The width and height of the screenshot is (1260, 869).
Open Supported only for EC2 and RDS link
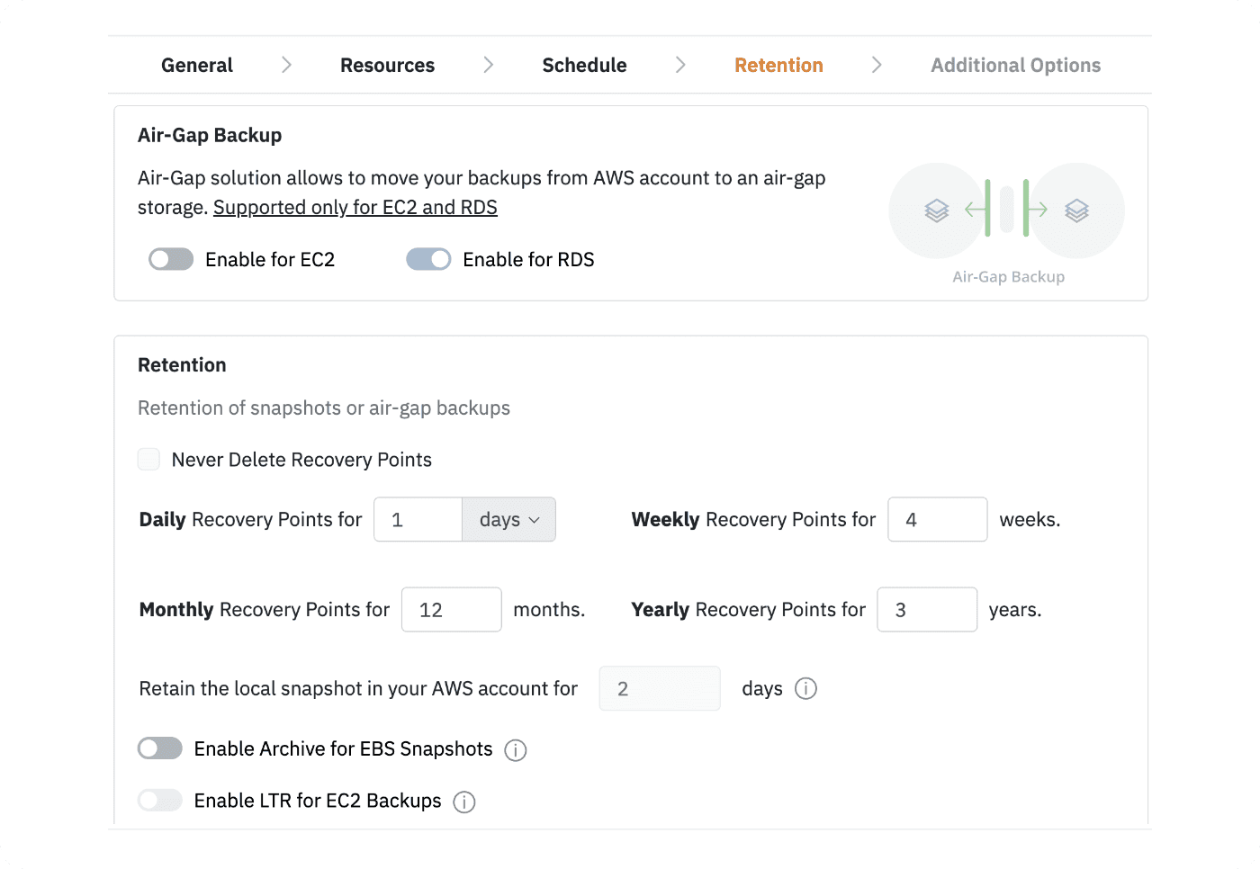pos(355,208)
